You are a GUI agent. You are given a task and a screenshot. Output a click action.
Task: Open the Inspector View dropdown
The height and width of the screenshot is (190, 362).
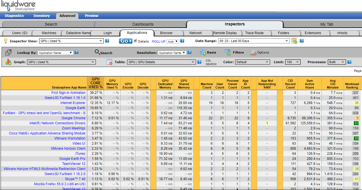pos(72,41)
